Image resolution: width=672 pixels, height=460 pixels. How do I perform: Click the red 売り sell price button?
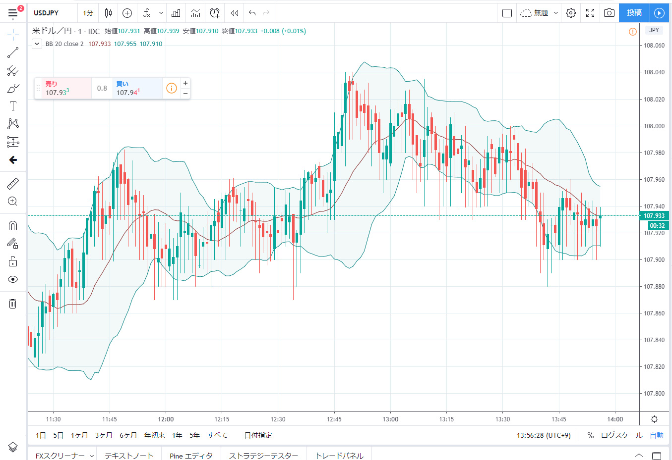pyautogui.click(x=66, y=88)
